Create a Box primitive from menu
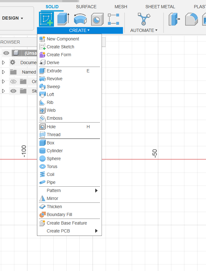This screenshot has height=271, width=206. [x=69, y=143]
